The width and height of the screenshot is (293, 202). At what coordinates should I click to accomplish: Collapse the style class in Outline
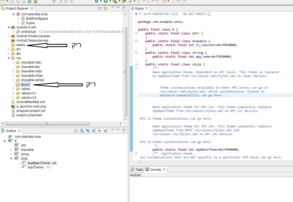(x=11, y=158)
